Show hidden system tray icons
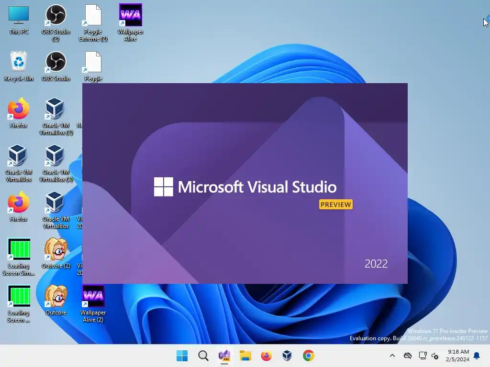 pyautogui.click(x=392, y=356)
